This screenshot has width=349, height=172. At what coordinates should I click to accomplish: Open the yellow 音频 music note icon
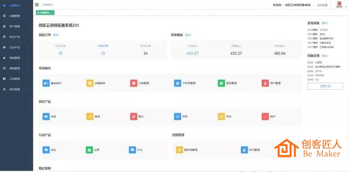click(90, 116)
